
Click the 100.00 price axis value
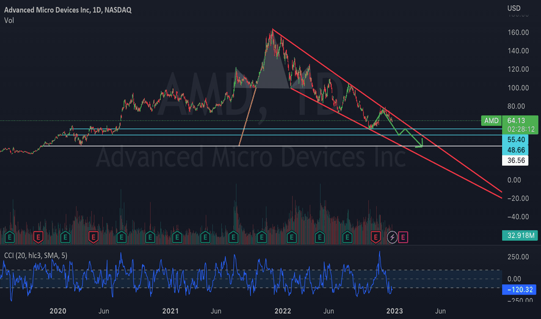click(x=518, y=88)
